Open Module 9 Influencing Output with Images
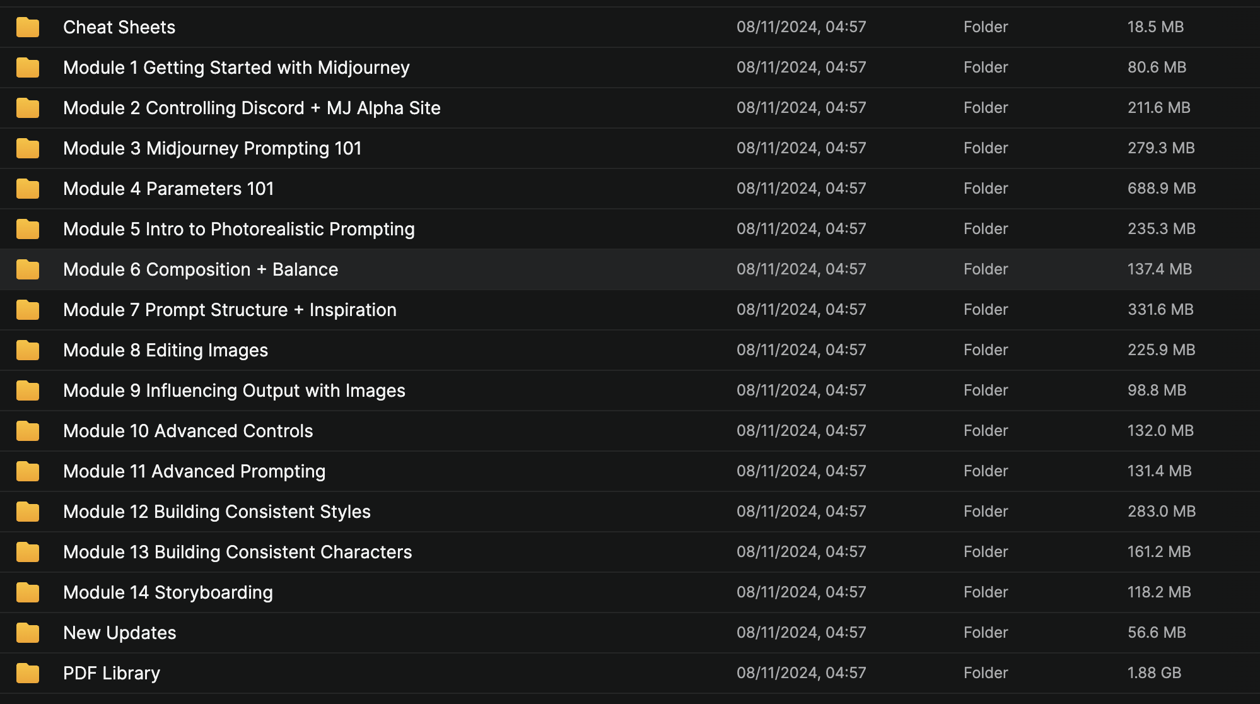 pos(234,390)
